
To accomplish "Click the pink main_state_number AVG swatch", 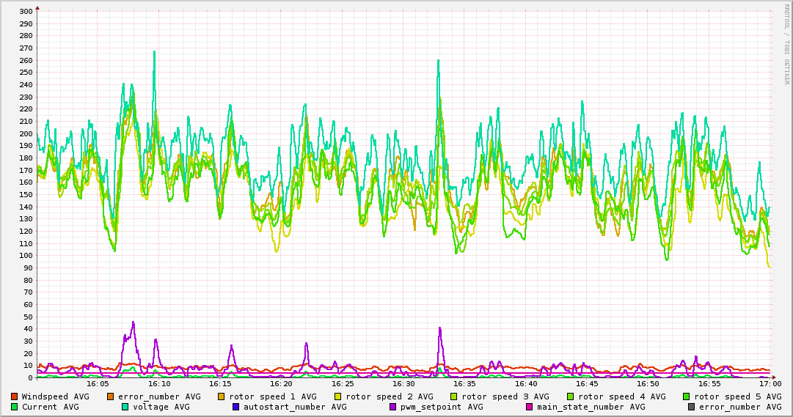I will click(529, 407).
